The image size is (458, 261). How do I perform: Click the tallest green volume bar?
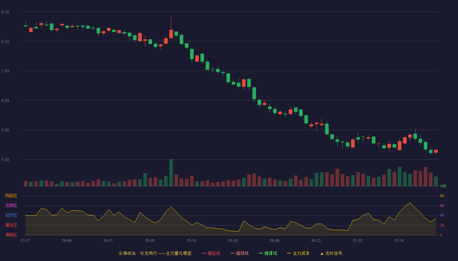171,173
